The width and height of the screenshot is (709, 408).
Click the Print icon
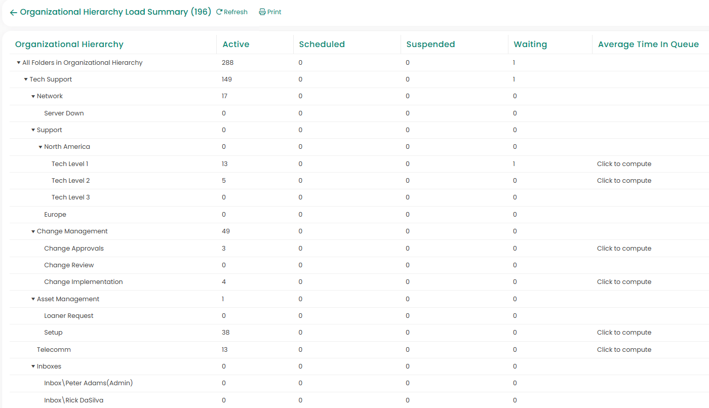[x=262, y=12]
